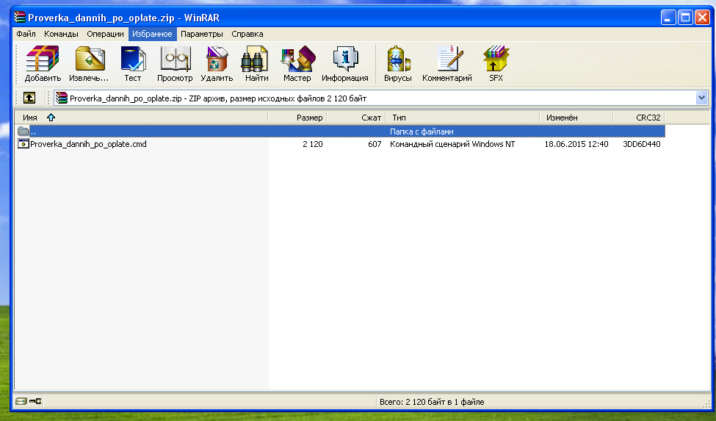Click the WinRAR title bar app icon

click(20, 18)
